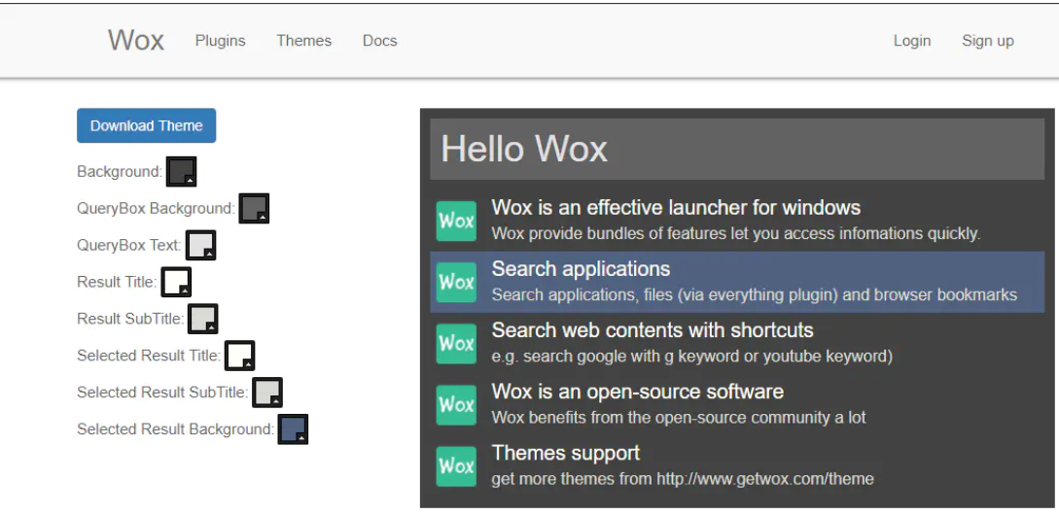
Task: Click the Wox icon beside 'Themes support'
Action: (456, 465)
